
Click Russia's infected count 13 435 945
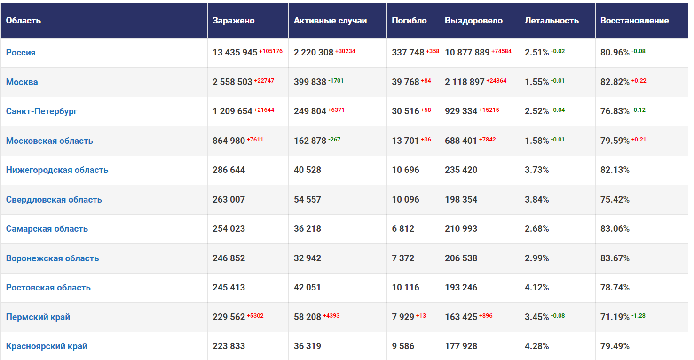(235, 53)
